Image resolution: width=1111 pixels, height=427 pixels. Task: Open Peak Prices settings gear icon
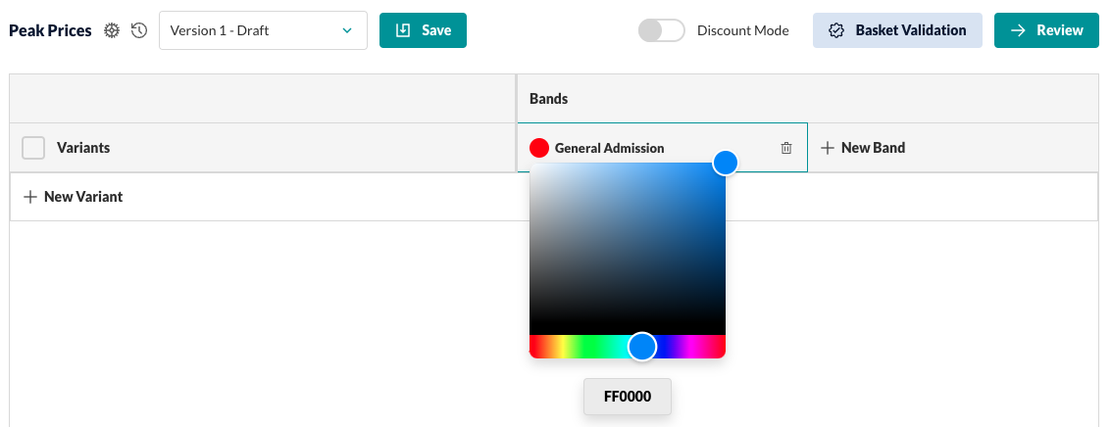pyautogui.click(x=112, y=30)
